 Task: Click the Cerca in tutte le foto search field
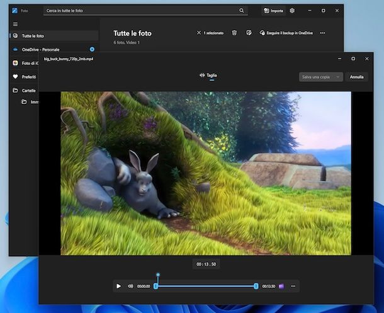click(x=145, y=11)
